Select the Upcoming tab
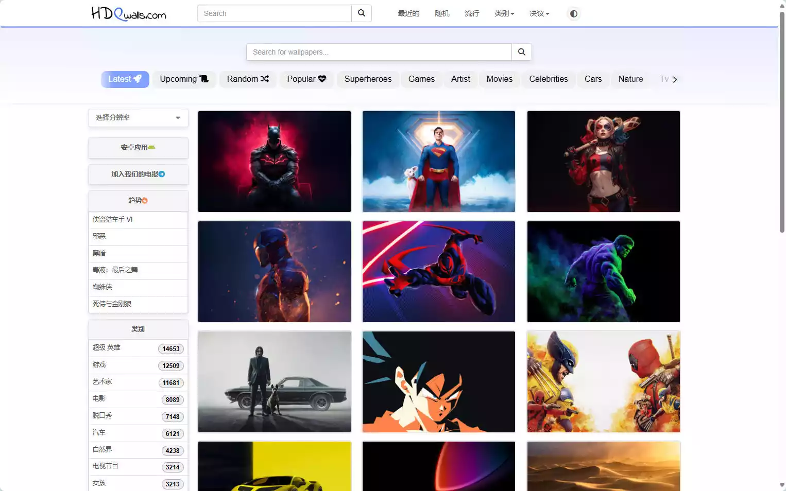The width and height of the screenshot is (786, 491). [x=184, y=79]
